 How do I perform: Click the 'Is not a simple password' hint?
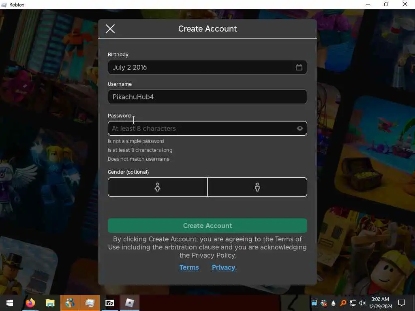(136, 141)
